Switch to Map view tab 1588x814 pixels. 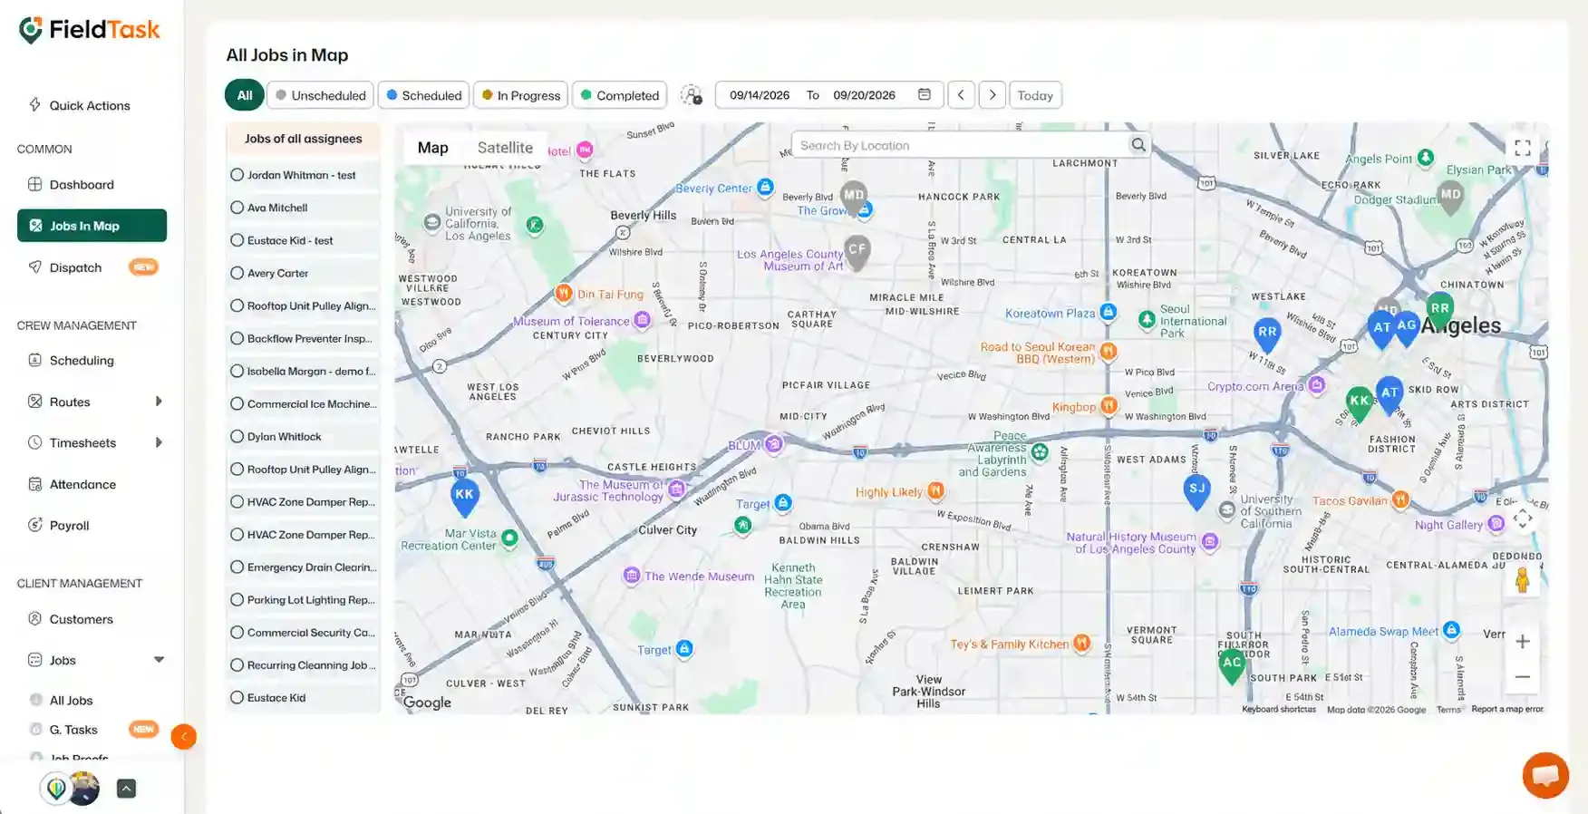point(432,147)
